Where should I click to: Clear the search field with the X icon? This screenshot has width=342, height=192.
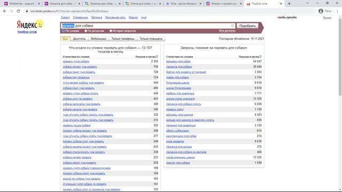pos(232,26)
